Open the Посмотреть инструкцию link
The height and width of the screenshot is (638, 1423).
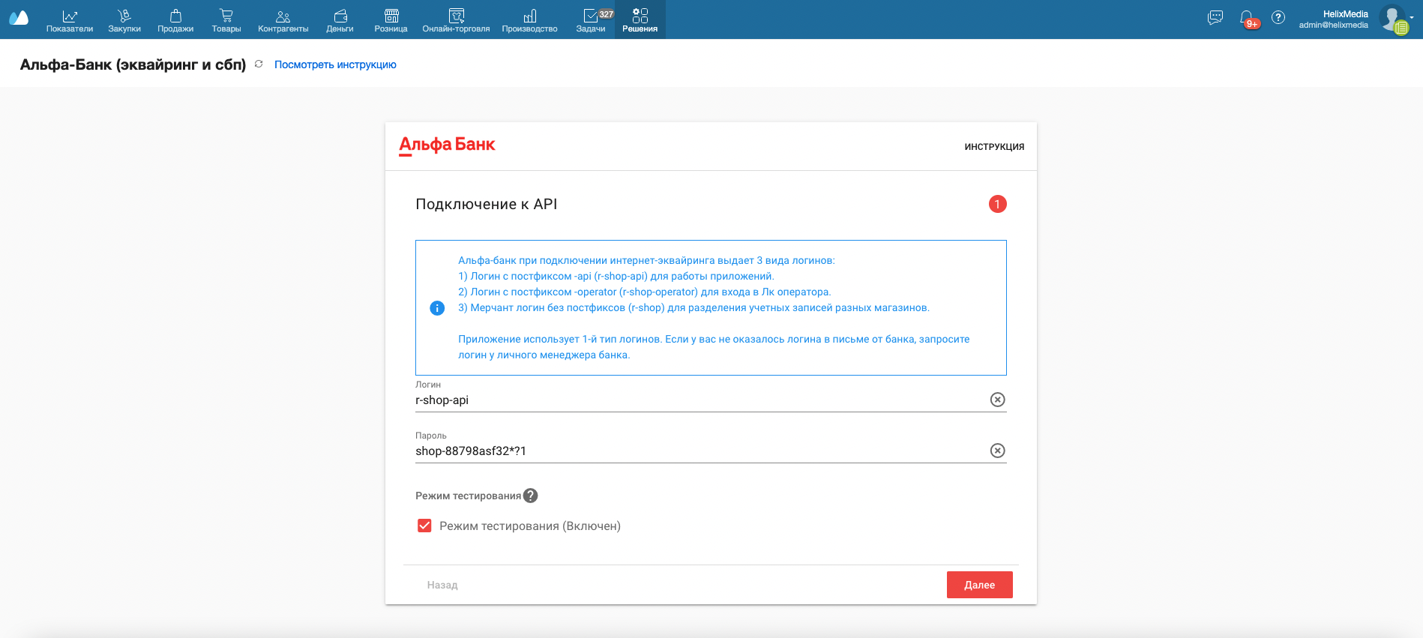click(335, 64)
